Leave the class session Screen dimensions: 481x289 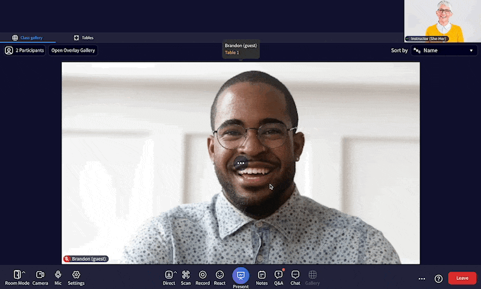(462, 278)
